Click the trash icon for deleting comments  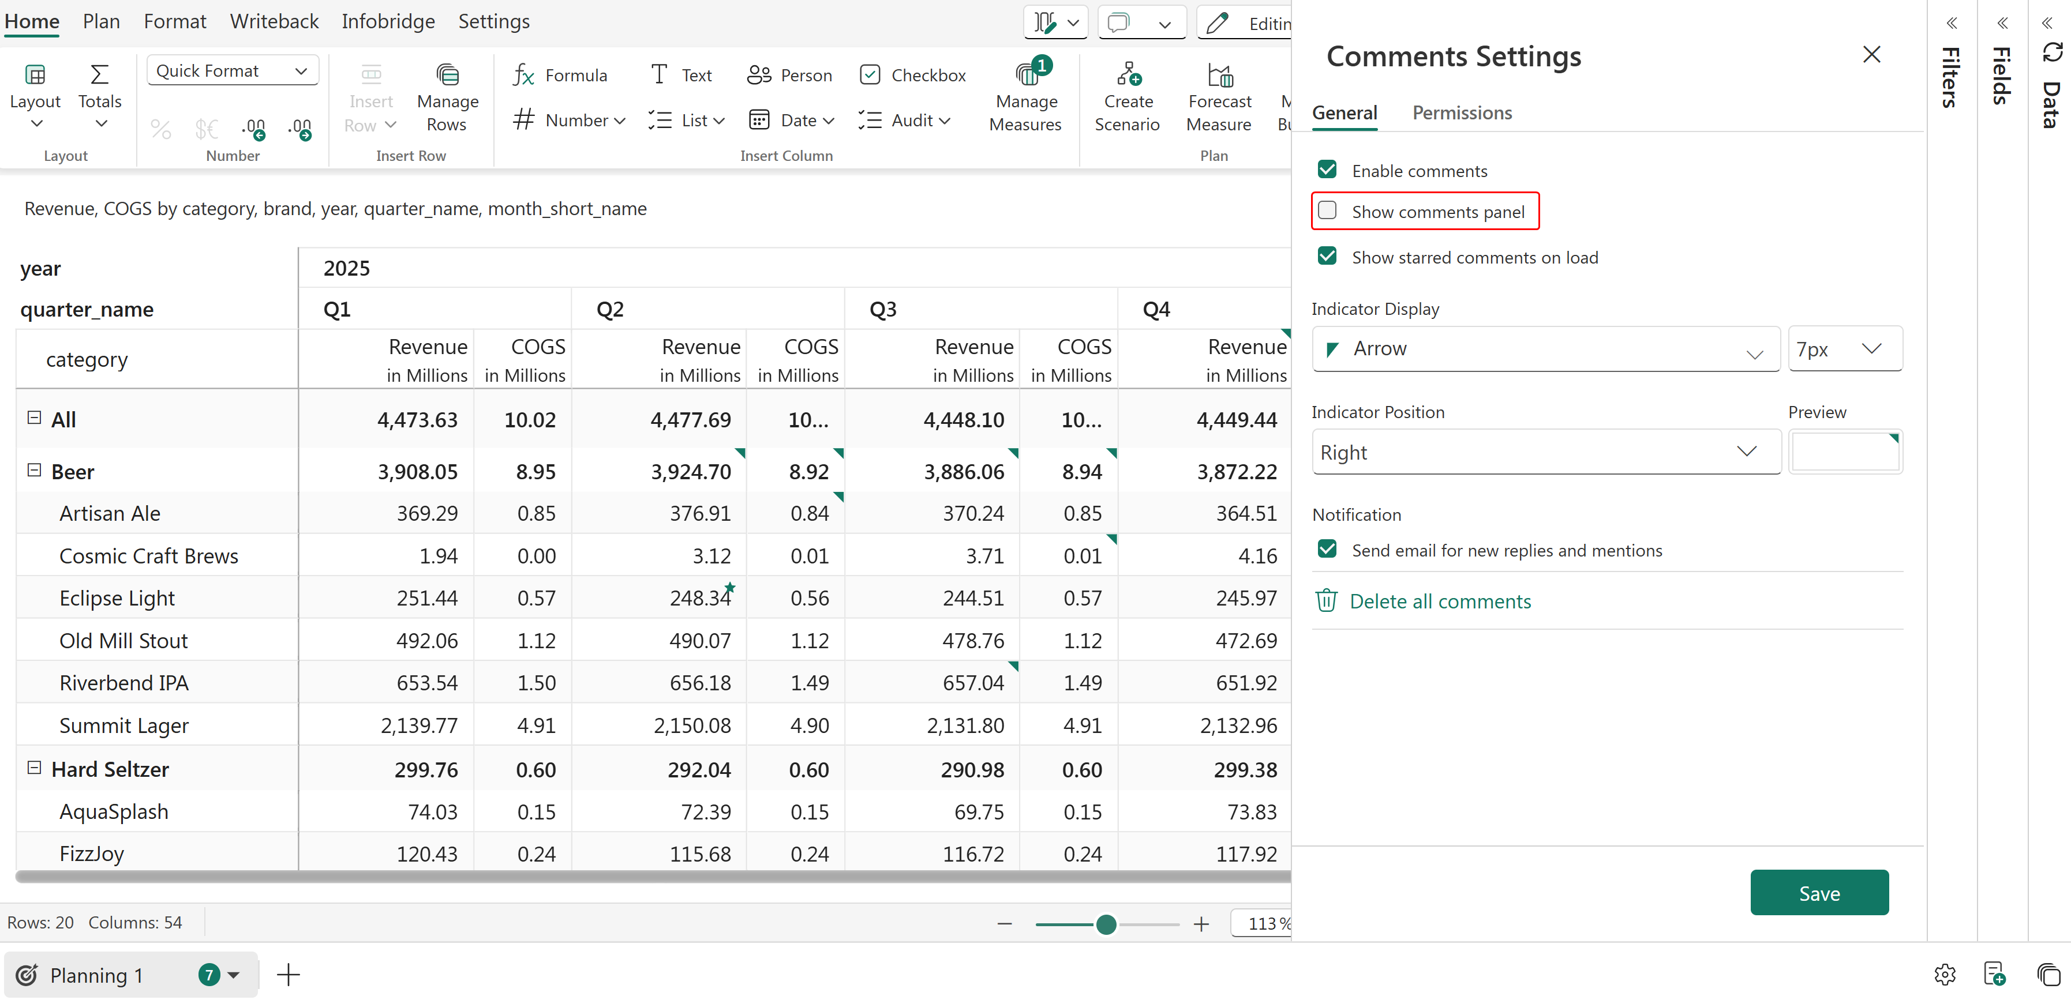tap(1325, 601)
